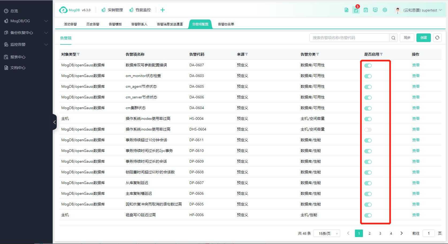Viewport: 448px width, 244px height.
Task: Open the 是否启用 column filter
Action: (381, 54)
